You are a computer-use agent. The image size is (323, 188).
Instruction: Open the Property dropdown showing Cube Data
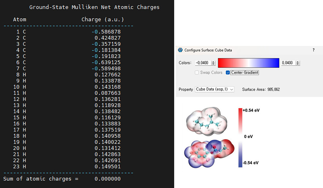click(x=214, y=89)
